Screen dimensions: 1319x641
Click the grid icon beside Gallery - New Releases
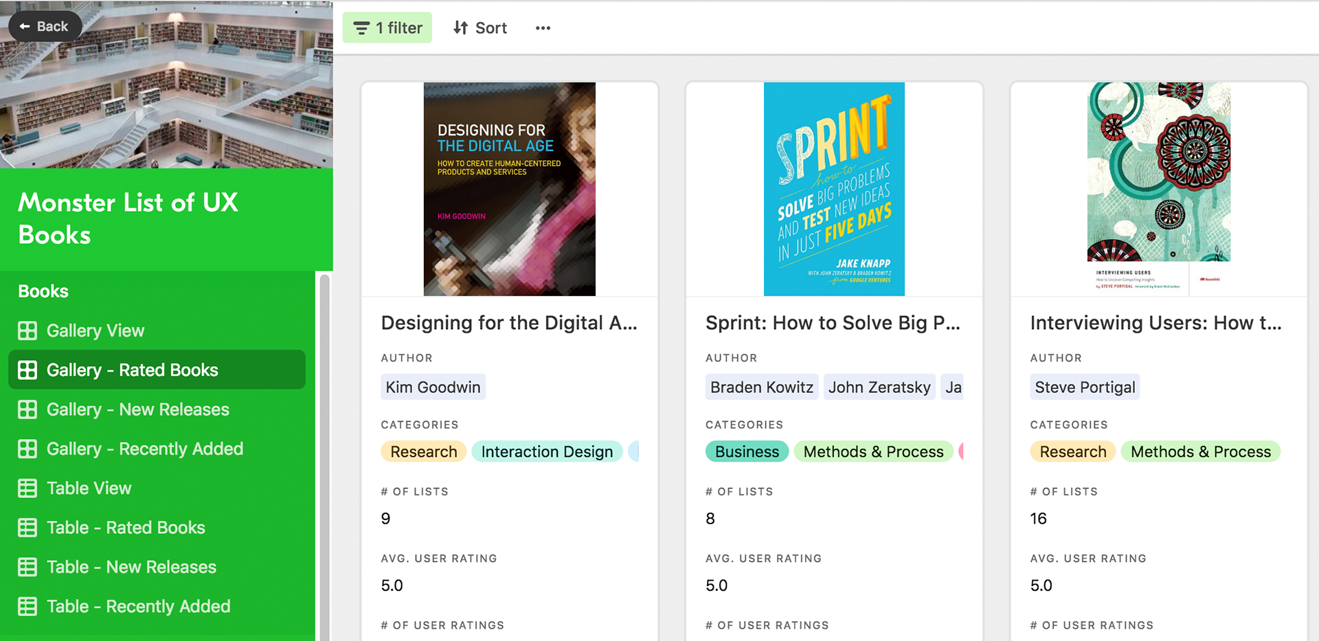tap(27, 409)
